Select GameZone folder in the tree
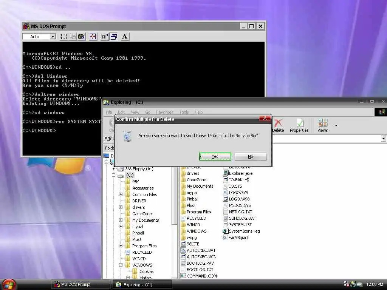The image size is (387, 290). tap(142, 214)
